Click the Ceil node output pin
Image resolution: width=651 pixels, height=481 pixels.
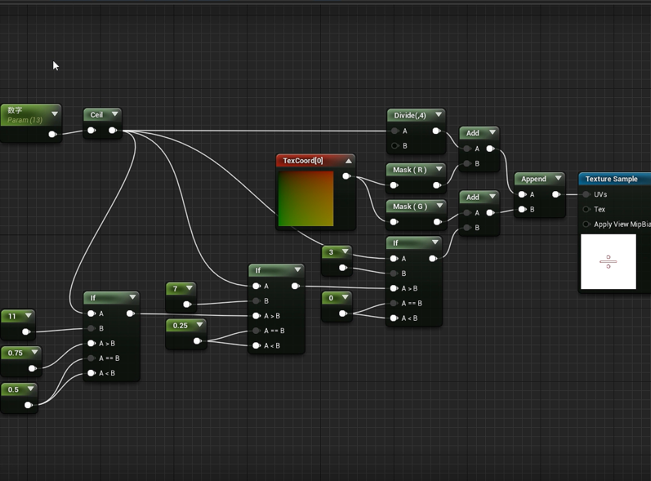[x=112, y=130]
